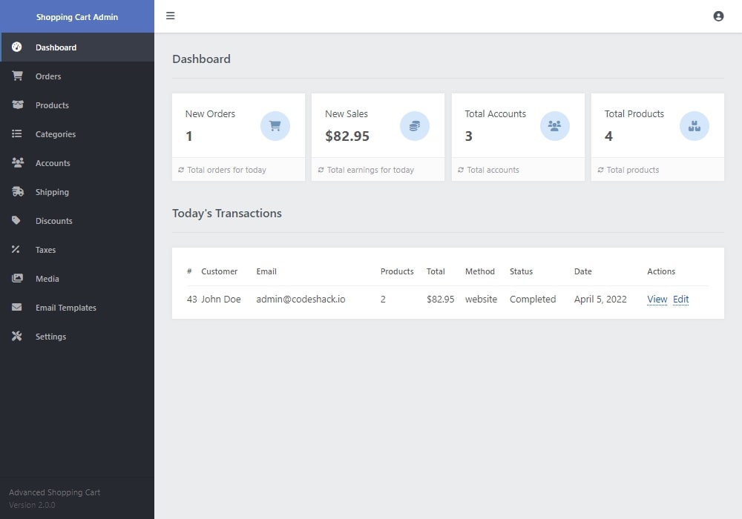Open the user account profile icon

[x=718, y=16]
